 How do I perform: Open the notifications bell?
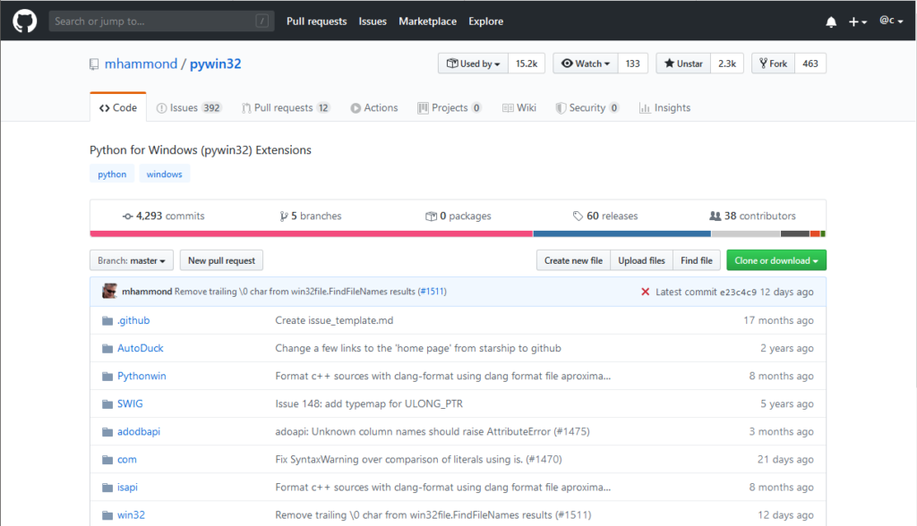(831, 21)
